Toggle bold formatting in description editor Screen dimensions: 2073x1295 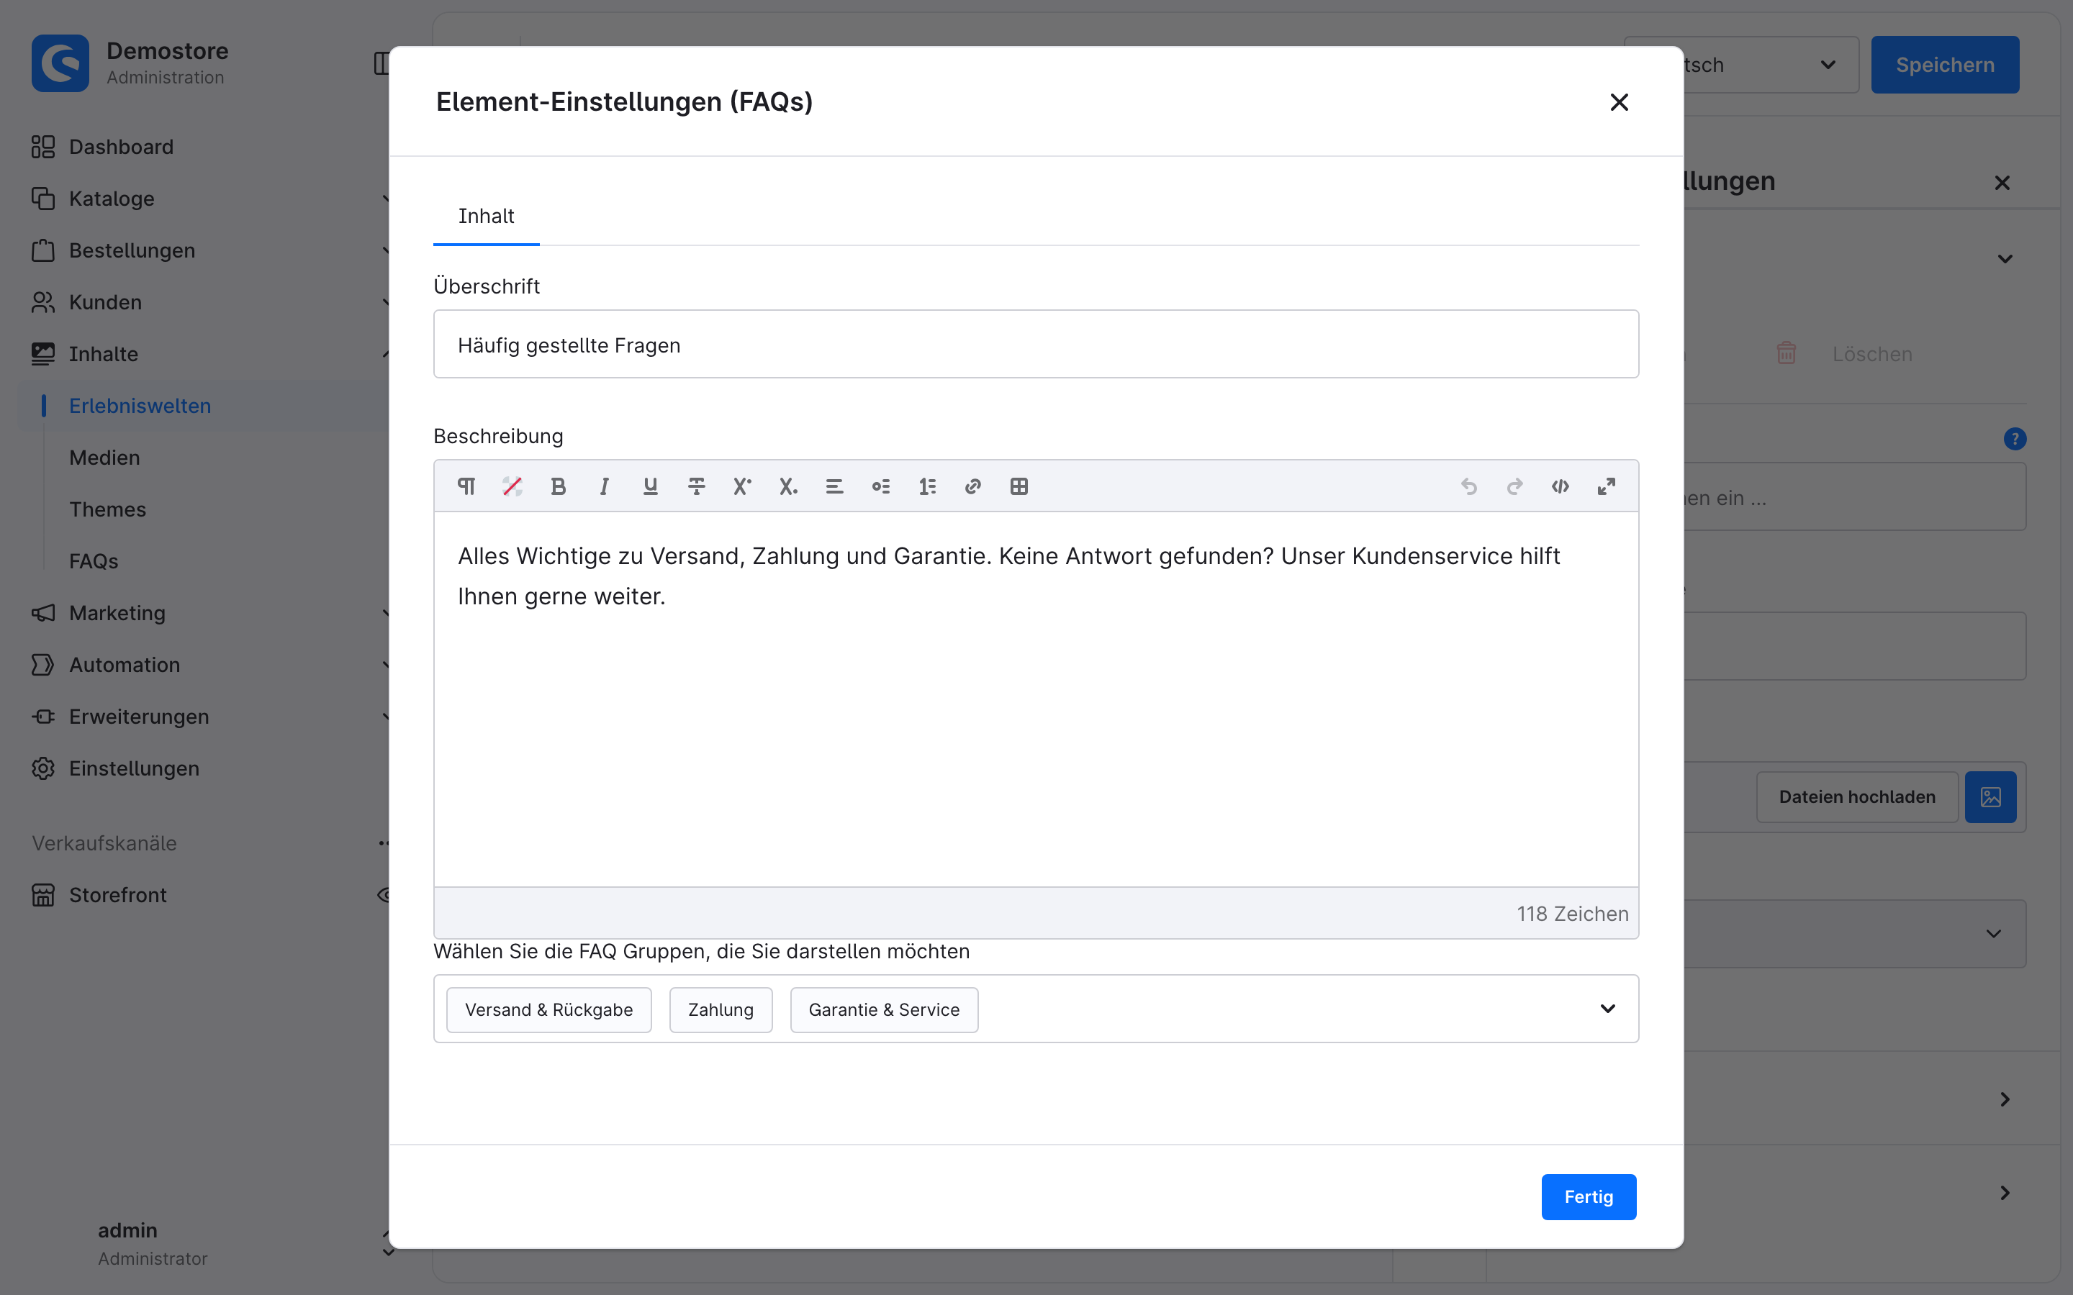coord(558,486)
